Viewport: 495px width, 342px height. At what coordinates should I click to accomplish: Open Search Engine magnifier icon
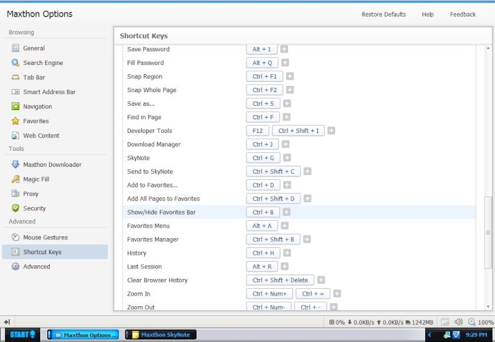pos(15,62)
